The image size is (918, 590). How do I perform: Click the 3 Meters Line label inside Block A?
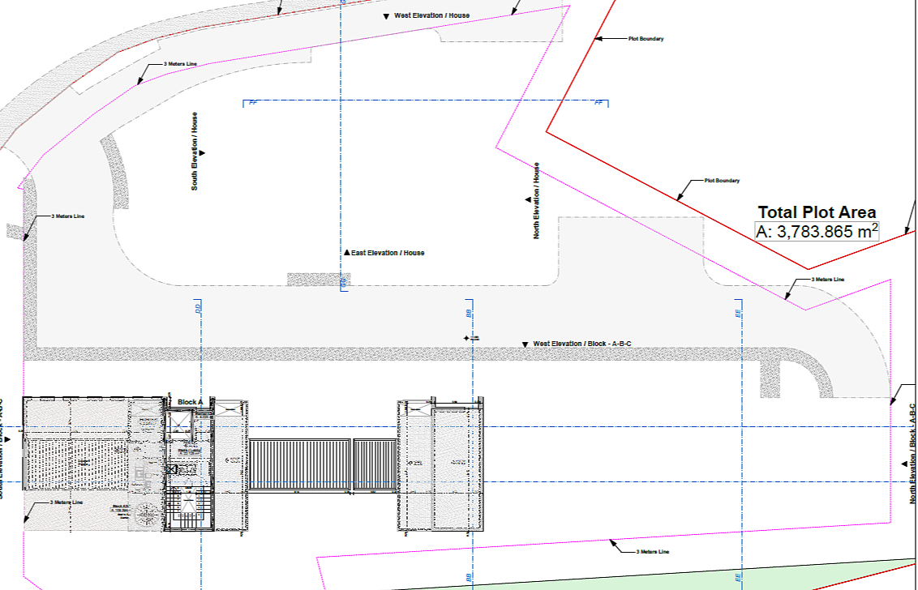(x=66, y=502)
